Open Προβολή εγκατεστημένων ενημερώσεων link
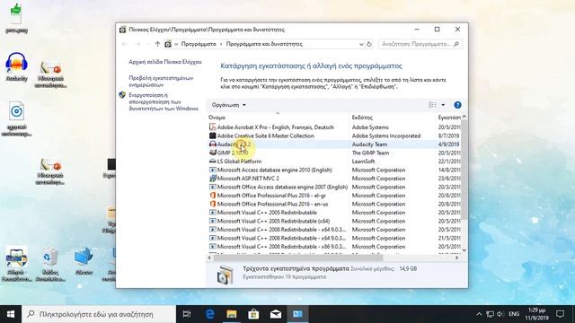 tap(161, 82)
